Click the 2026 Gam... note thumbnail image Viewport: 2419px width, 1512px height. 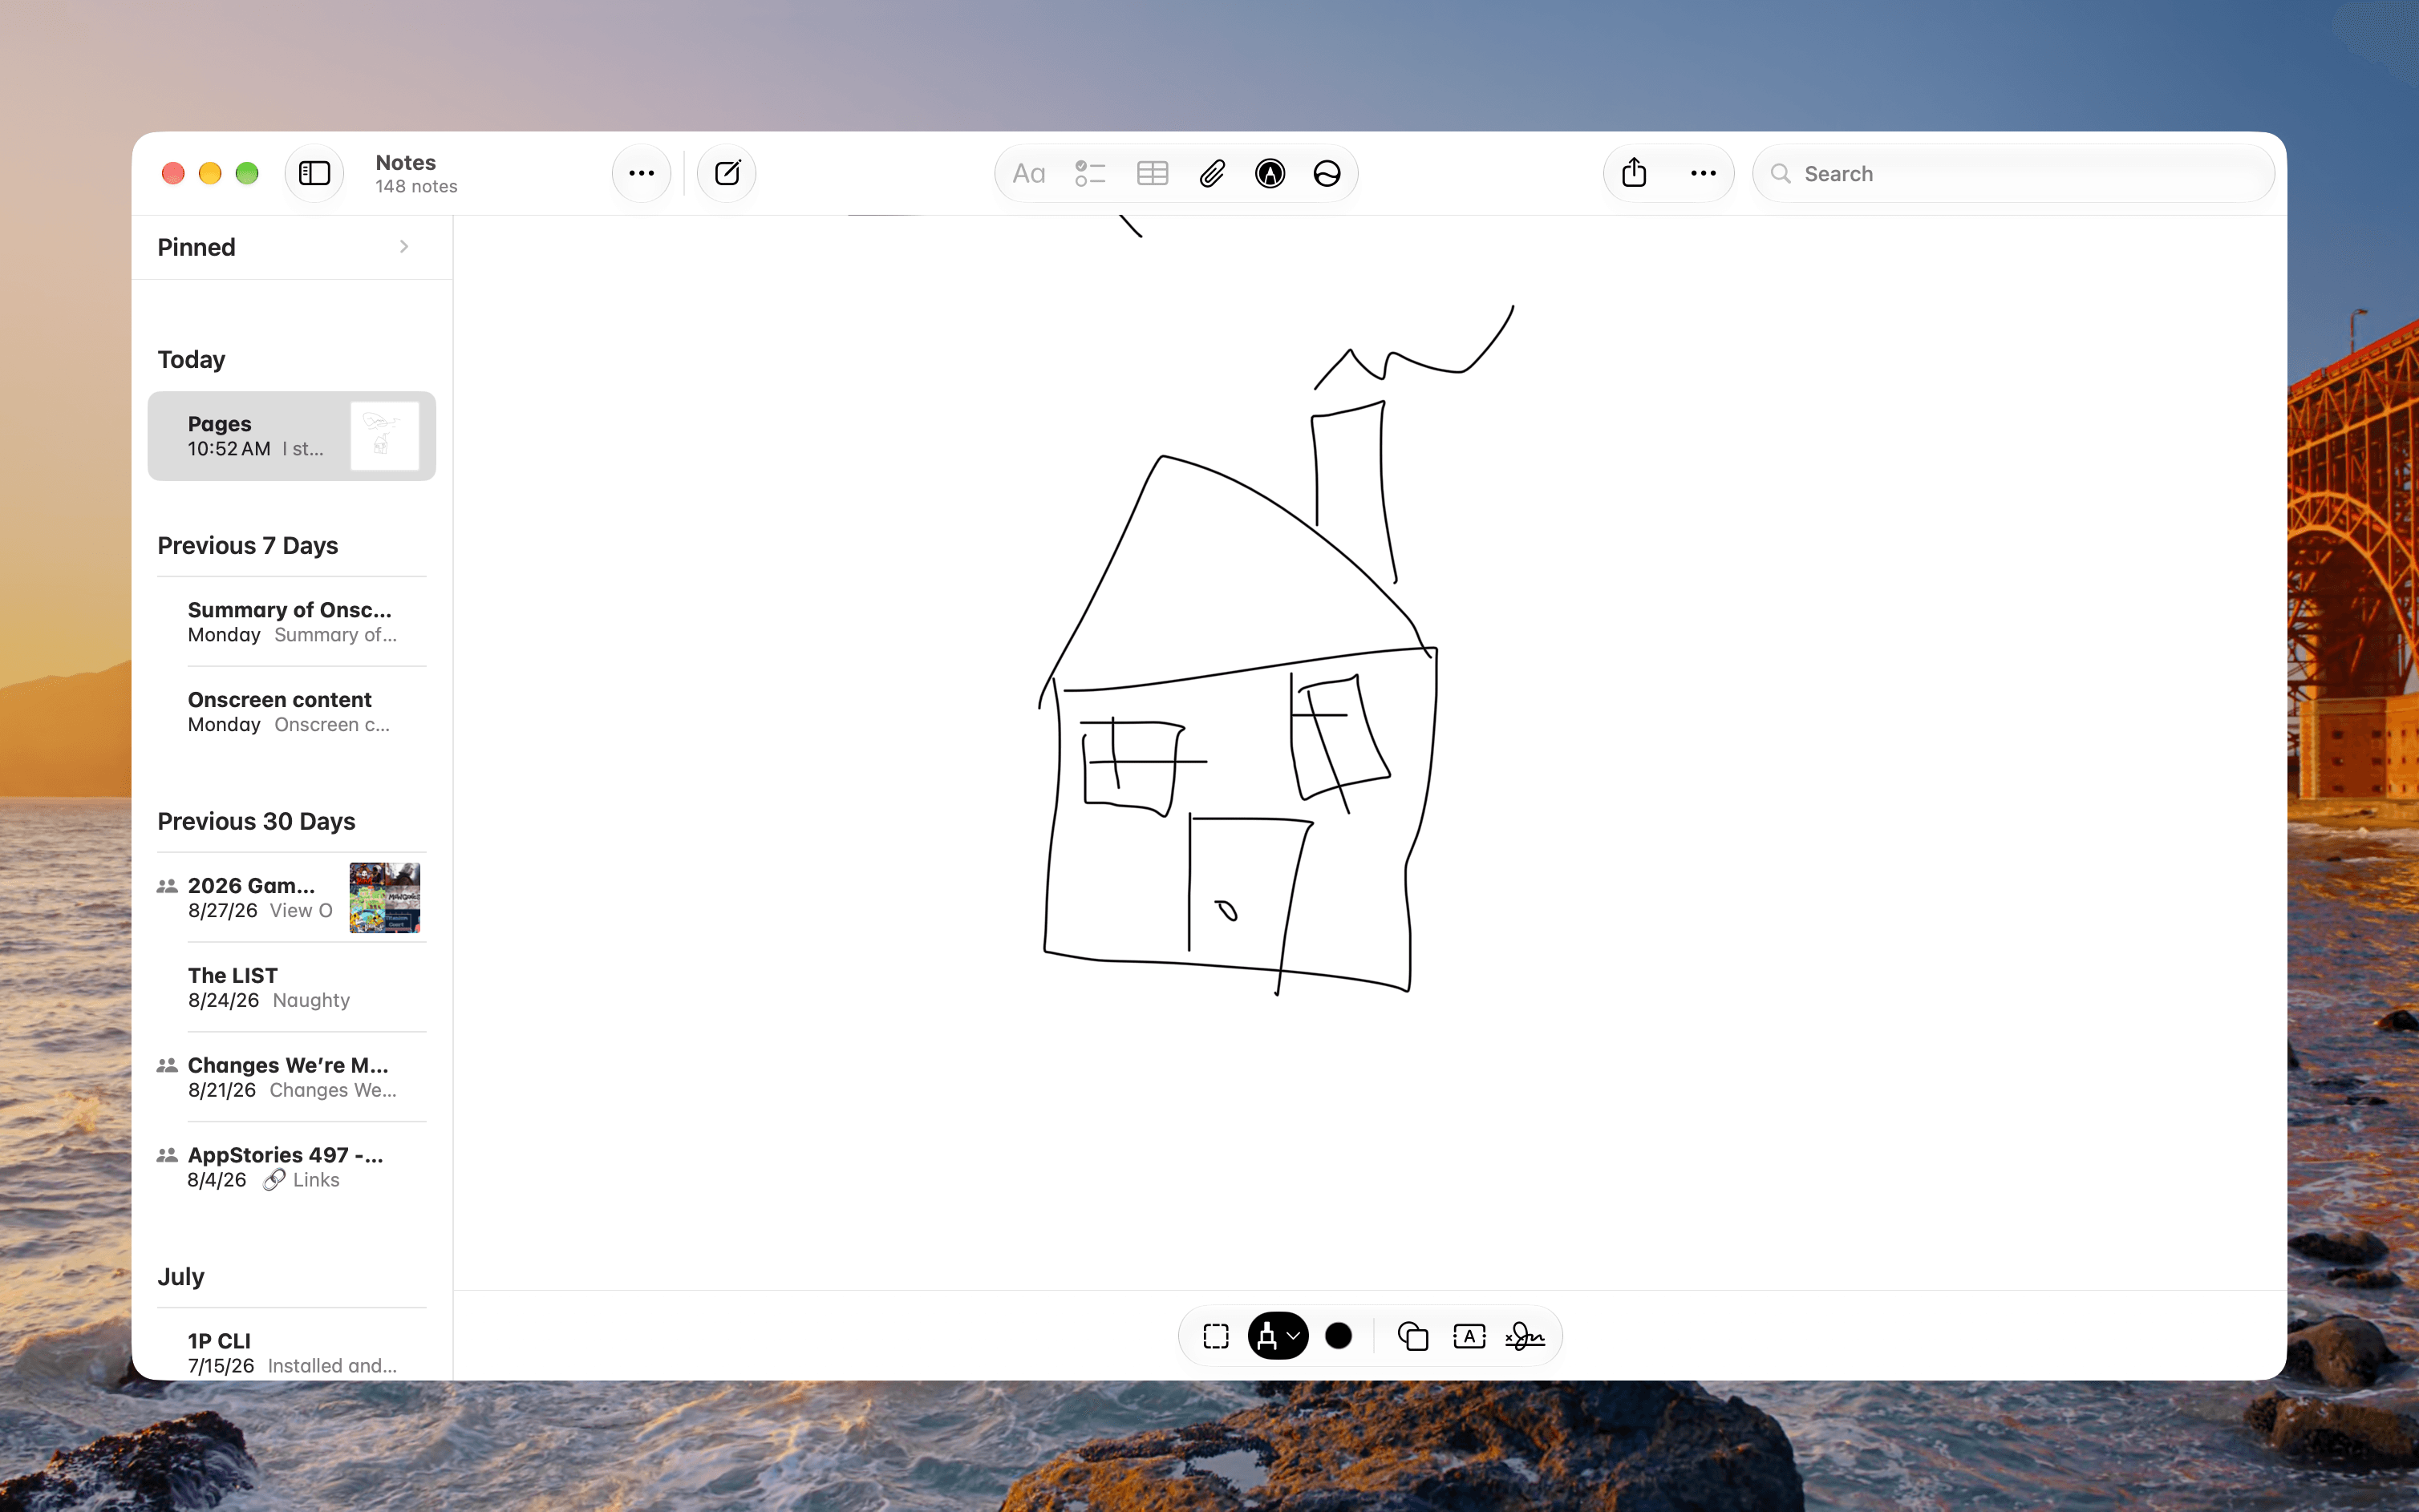tap(384, 898)
